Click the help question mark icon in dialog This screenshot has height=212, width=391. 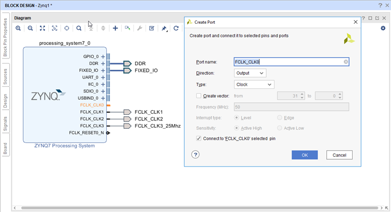[195, 155]
